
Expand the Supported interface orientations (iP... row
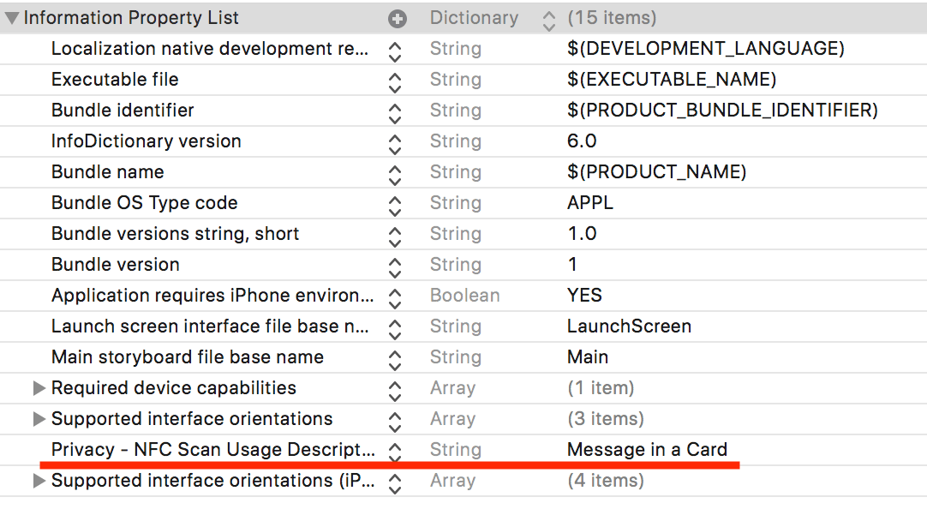tap(39, 481)
